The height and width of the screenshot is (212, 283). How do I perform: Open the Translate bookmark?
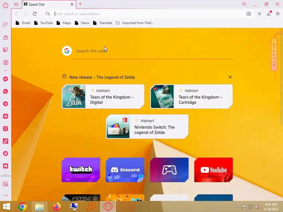click(103, 23)
